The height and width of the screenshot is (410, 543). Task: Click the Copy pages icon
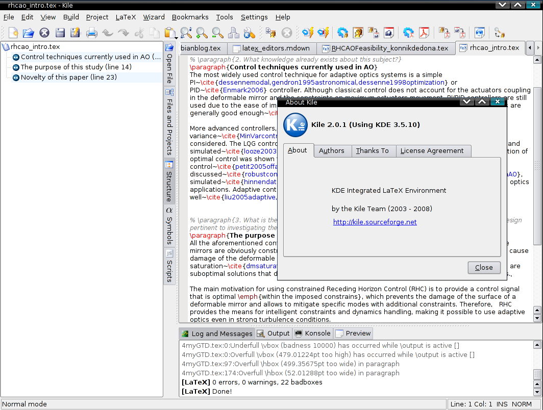[155, 33]
